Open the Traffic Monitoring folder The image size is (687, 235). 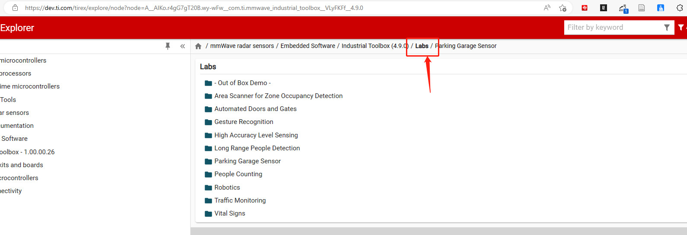coord(235,200)
